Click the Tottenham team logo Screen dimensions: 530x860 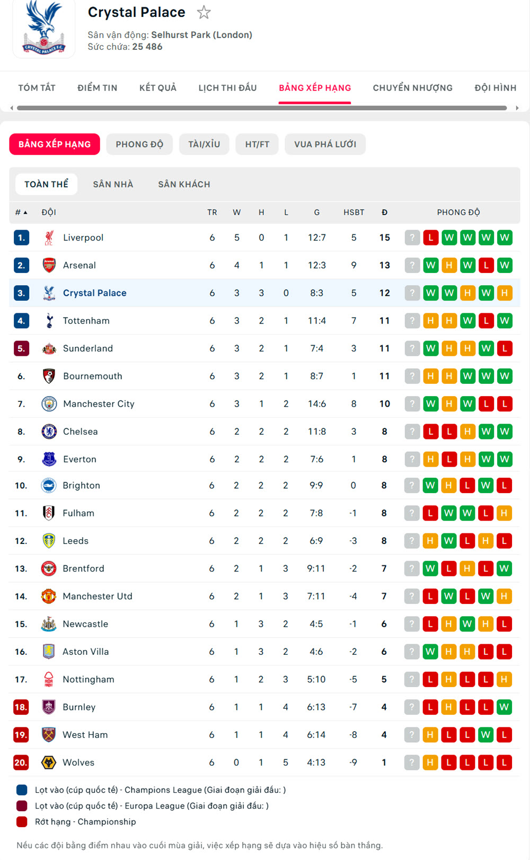click(49, 321)
